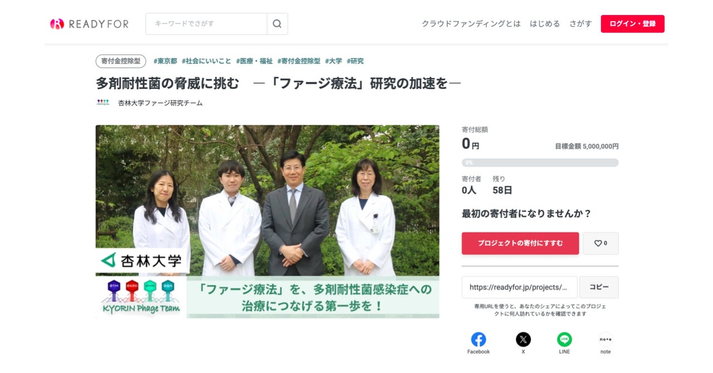713x373 pixels.
Task: Click the search magnifier icon
Action: (277, 24)
